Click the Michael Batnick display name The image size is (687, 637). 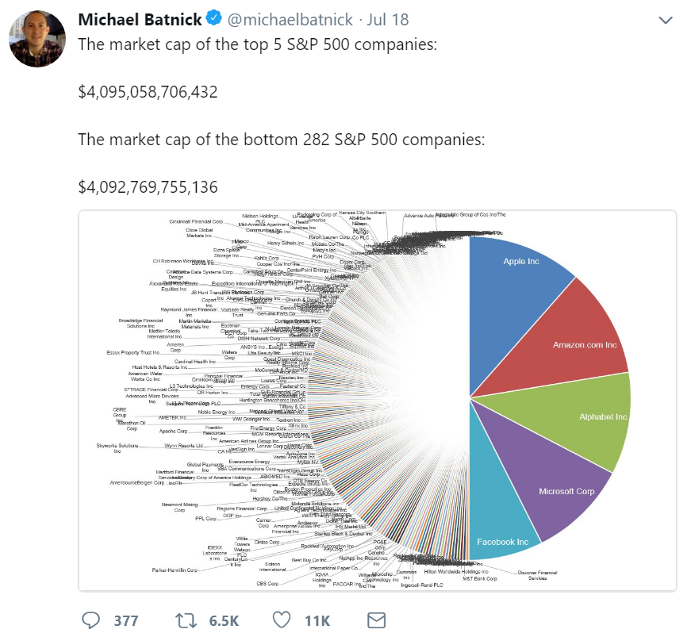tap(140, 18)
